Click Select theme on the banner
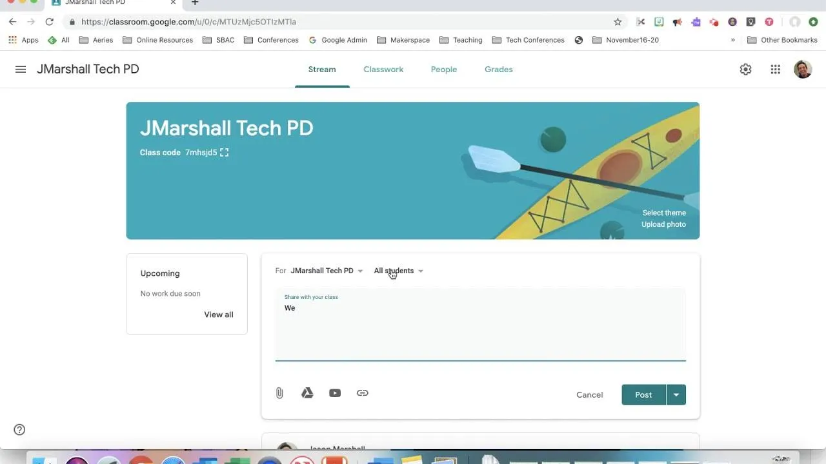The height and width of the screenshot is (464, 826). pos(663,213)
